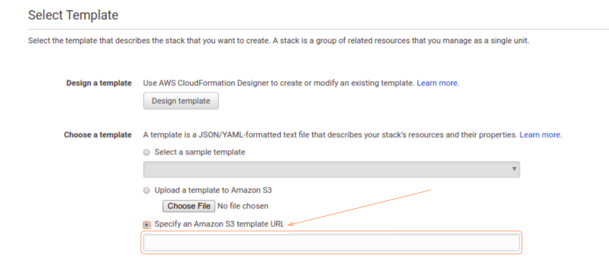Click the Design a template section label
Screen dimensions: 609x277
(x=99, y=83)
